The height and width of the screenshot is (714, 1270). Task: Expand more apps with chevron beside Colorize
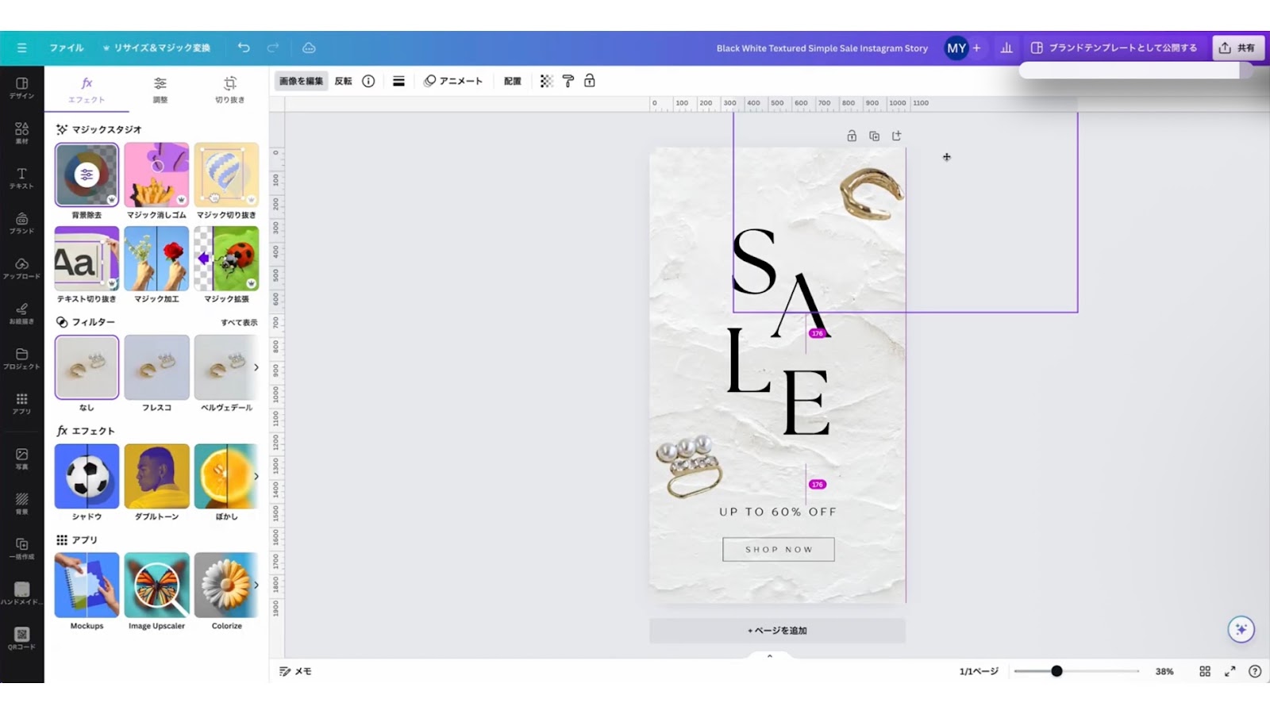click(x=256, y=585)
